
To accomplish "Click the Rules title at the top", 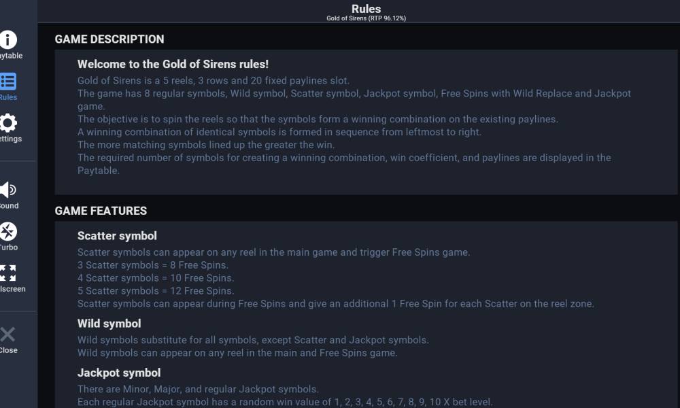I will tap(366, 9).
